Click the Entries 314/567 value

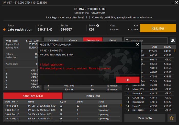coord(66,30)
